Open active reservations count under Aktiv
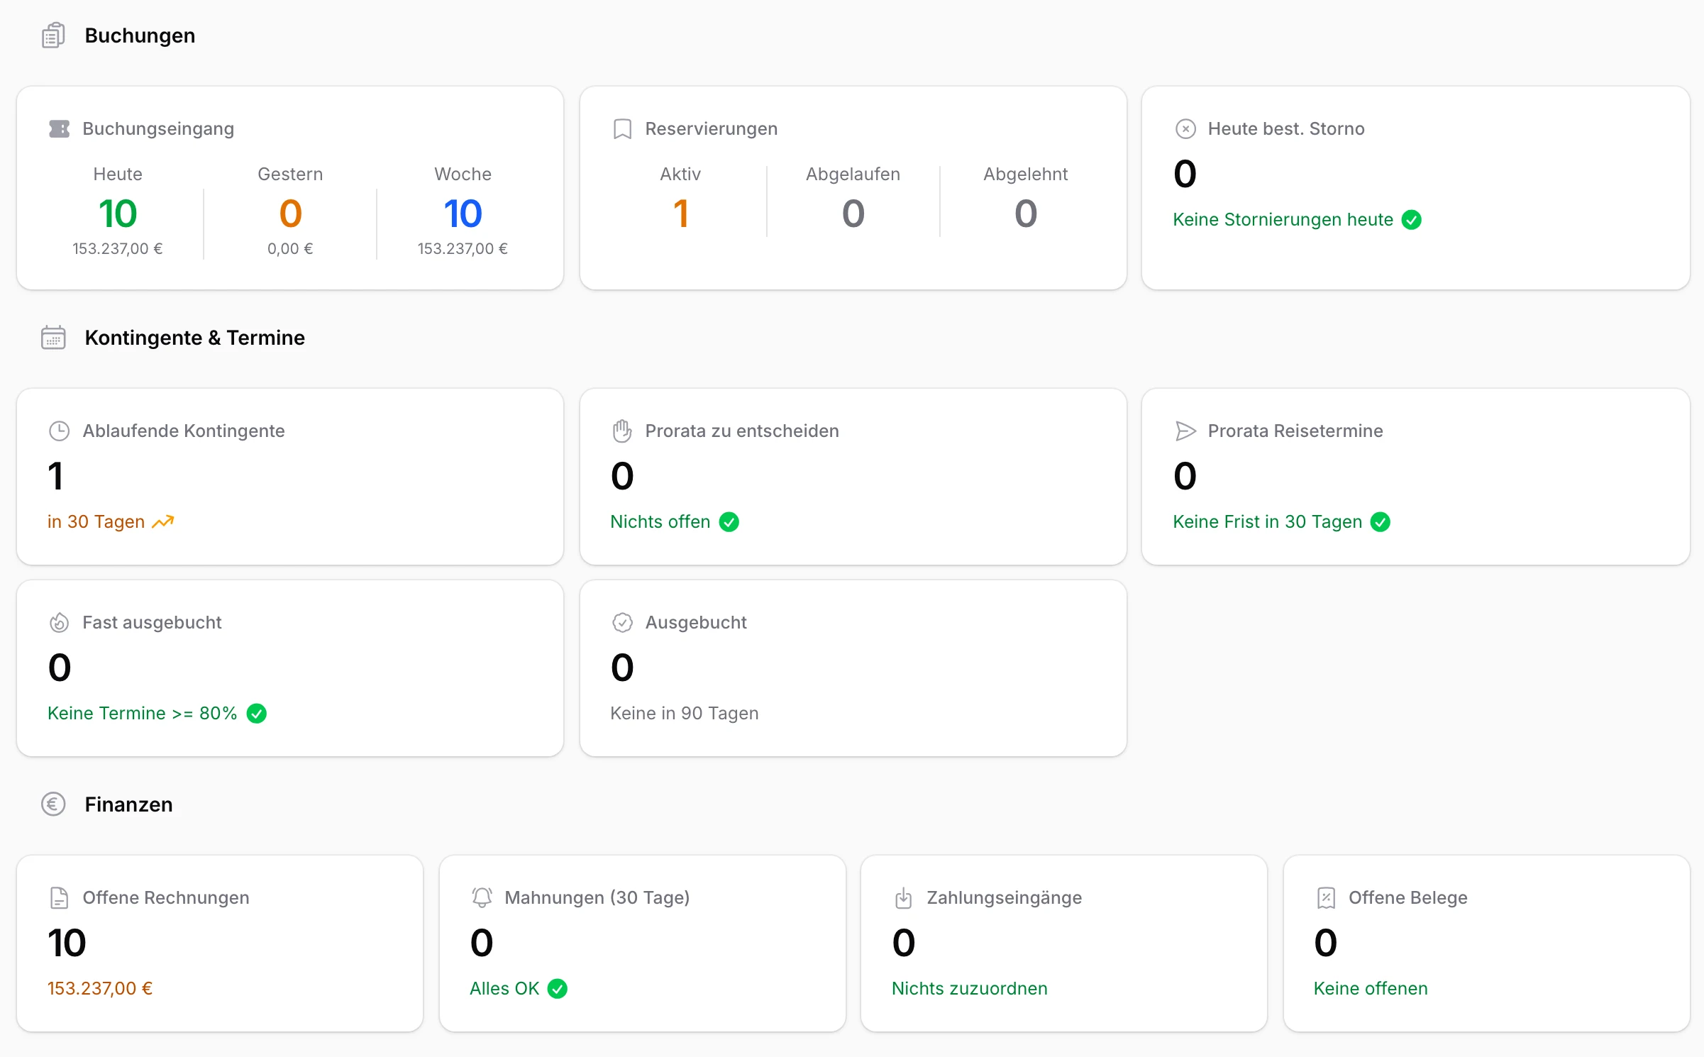 (681, 214)
